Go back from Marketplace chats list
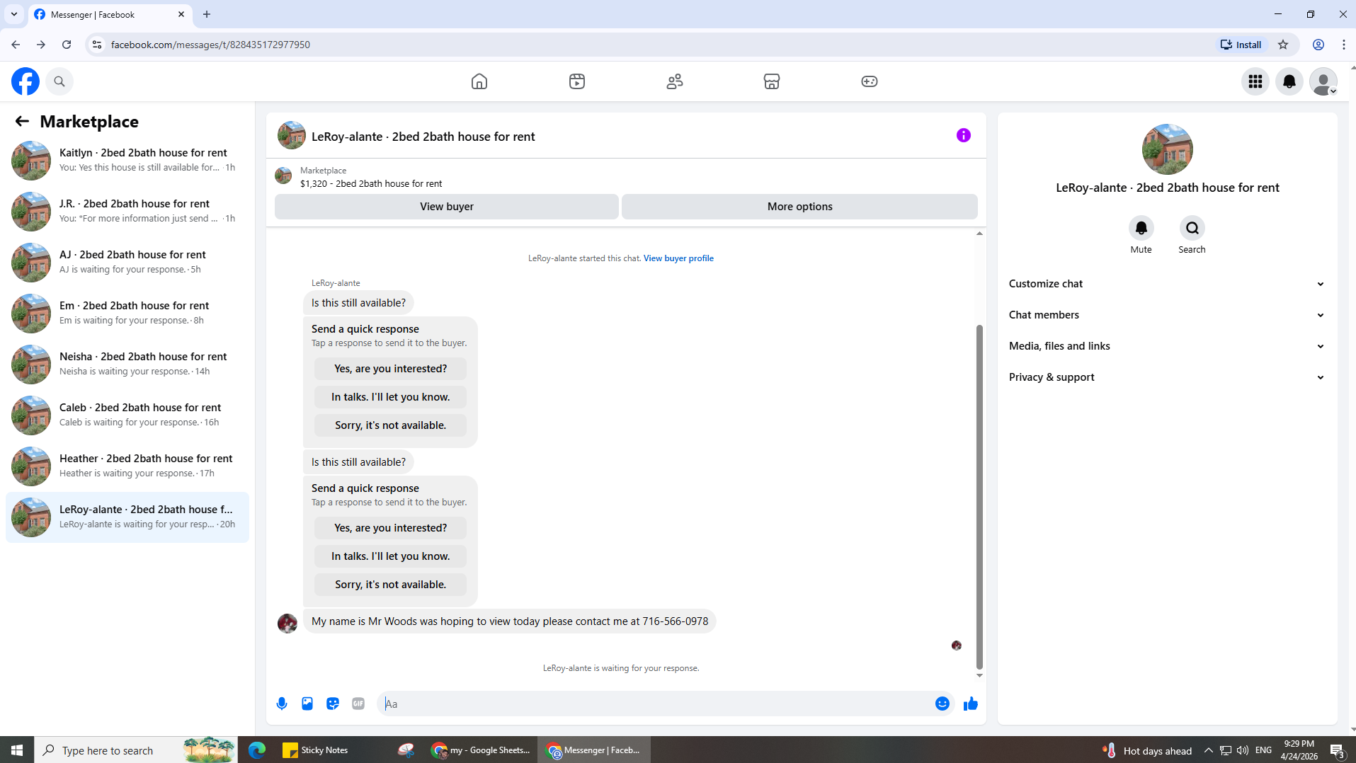 click(x=22, y=121)
